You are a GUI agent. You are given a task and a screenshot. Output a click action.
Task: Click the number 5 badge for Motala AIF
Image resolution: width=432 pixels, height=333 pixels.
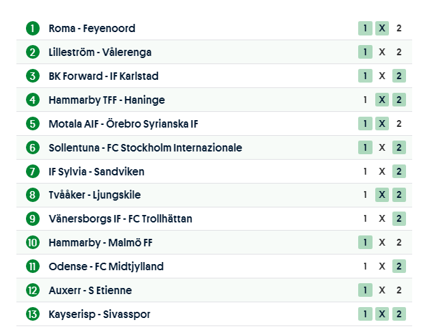coord(32,124)
